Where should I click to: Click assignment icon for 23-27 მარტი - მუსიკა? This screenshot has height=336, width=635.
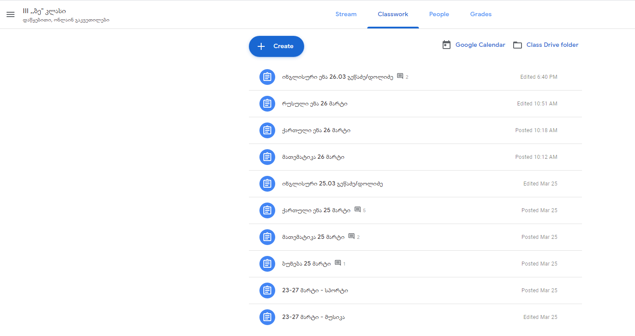267,317
